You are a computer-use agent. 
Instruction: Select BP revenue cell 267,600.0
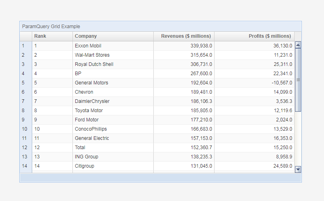point(184,74)
